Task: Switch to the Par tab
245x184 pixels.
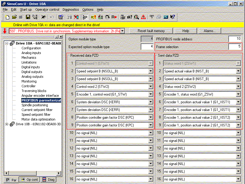Action: click(x=11, y=180)
